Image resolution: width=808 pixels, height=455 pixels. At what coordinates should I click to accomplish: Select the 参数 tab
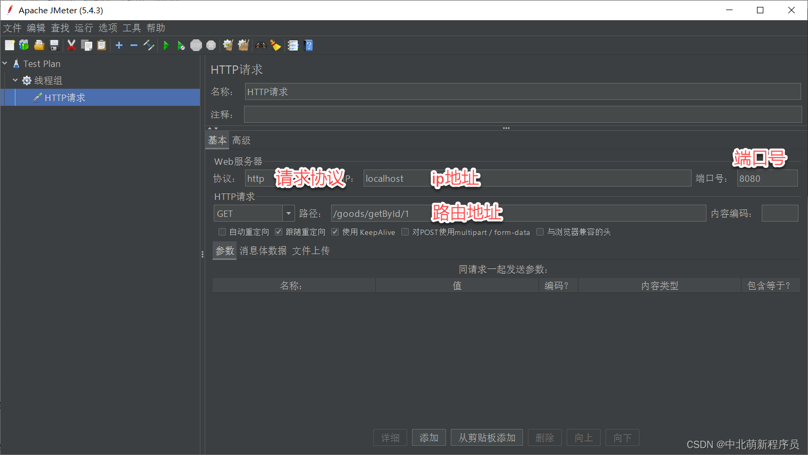point(225,251)
